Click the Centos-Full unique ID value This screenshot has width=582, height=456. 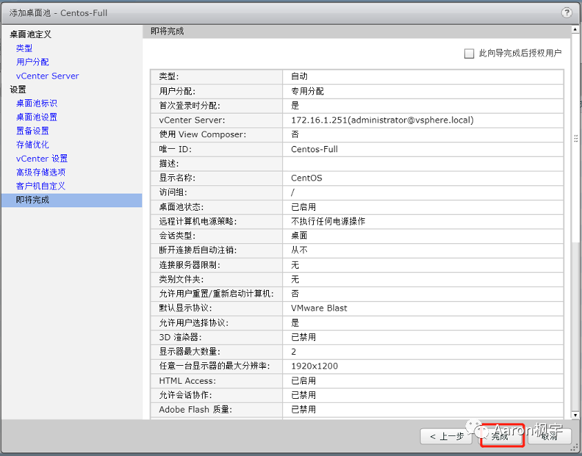[314, 149]
